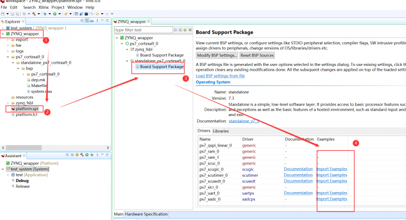Click the build hammer icon in main toolbar
This screenshot has width=406, height=220.
[34, 13]
